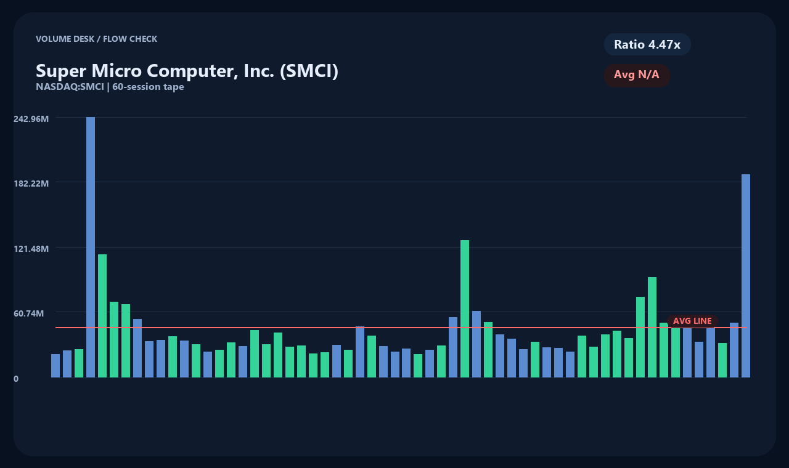
Task: Click the 0 axis label
Action: point(16,379)
